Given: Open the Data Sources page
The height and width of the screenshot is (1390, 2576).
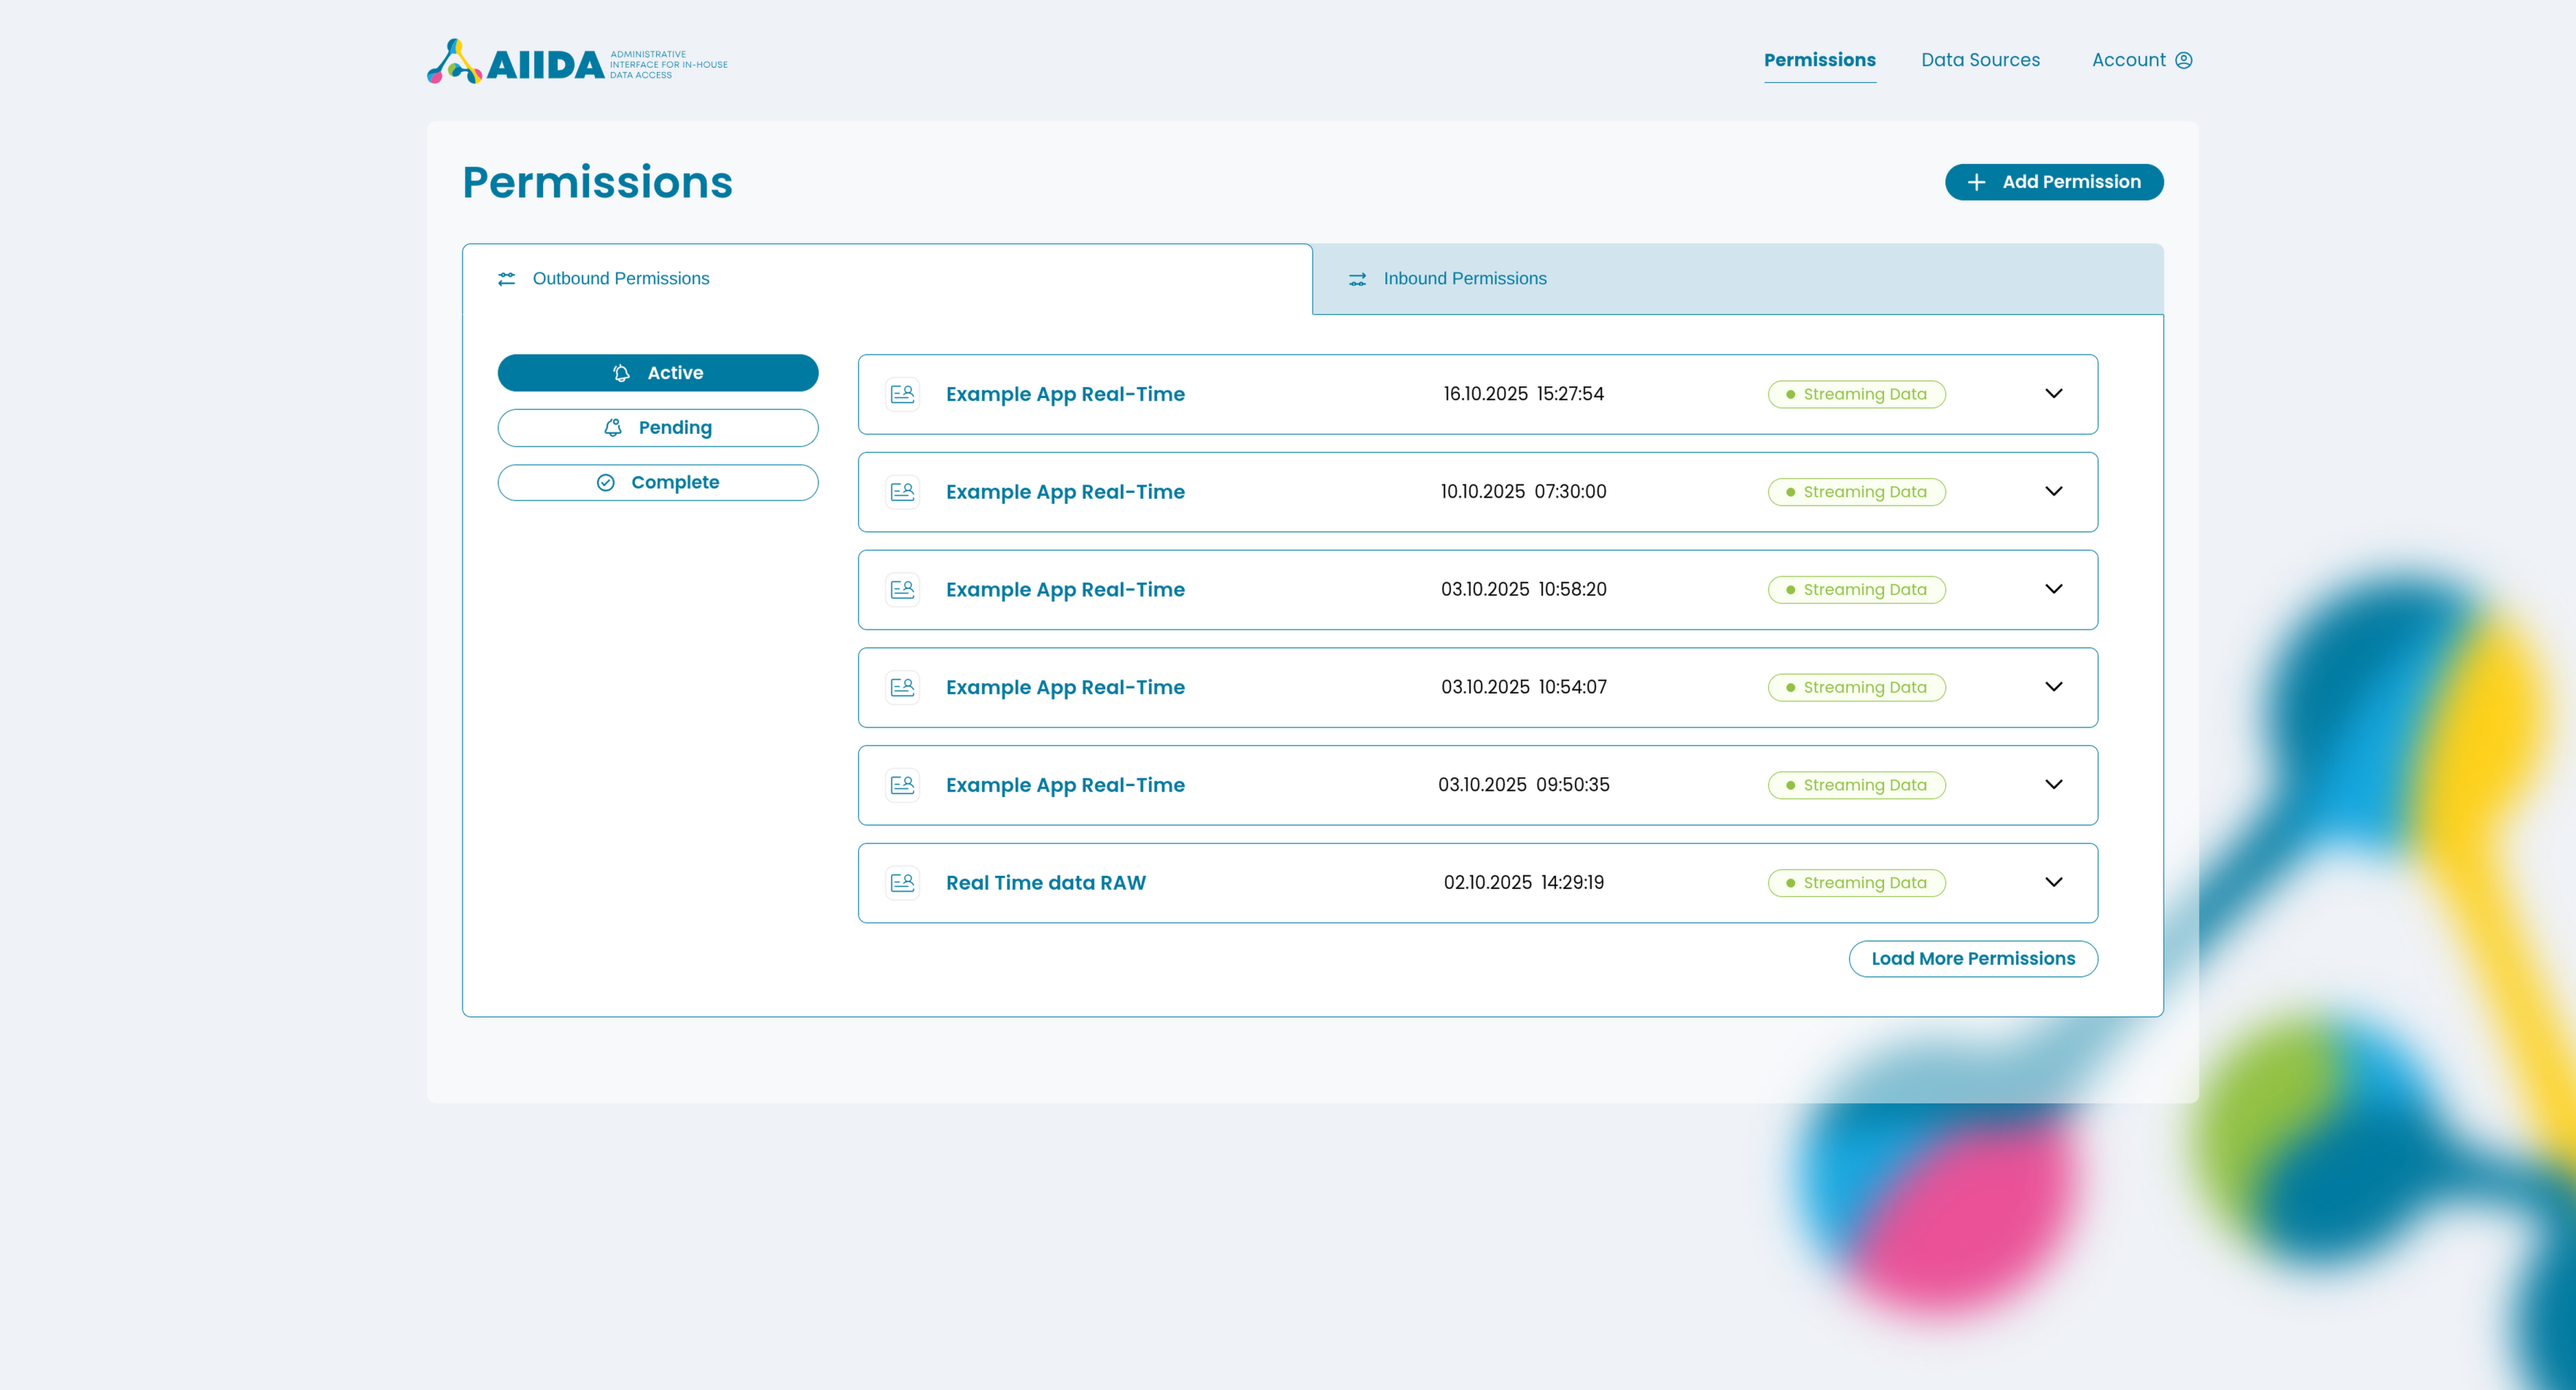Looking at the screenshot, I should 1980,59.
